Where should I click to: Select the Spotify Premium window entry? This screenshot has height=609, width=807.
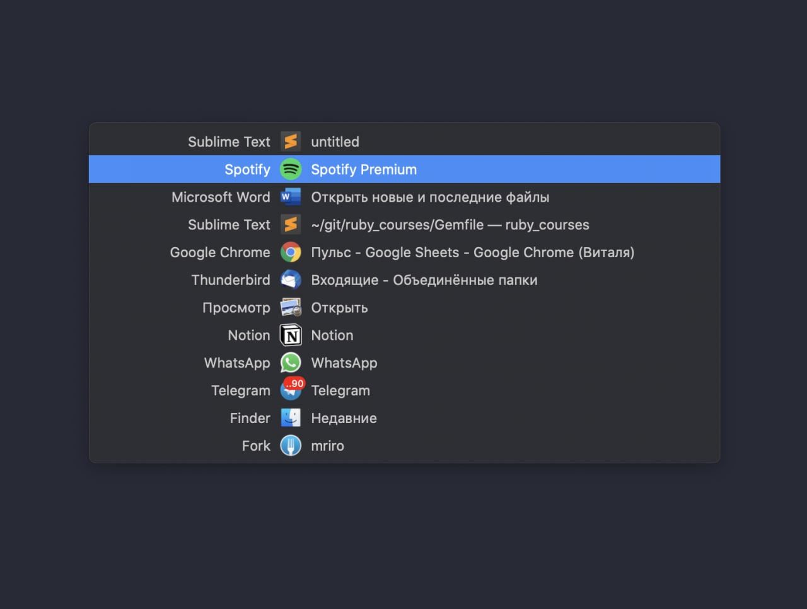coord(364,170)
